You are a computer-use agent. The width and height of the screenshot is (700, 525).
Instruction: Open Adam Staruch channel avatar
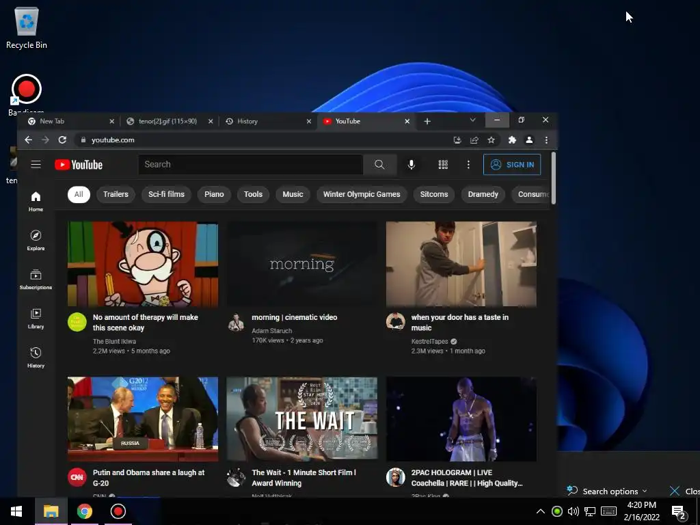236,322
